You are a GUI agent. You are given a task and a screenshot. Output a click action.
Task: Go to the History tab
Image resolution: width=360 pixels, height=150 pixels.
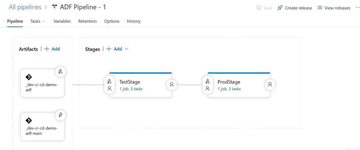tap(134, 21)
